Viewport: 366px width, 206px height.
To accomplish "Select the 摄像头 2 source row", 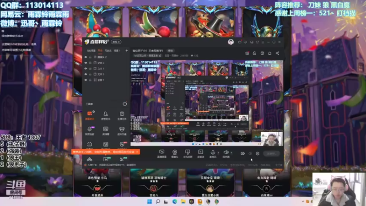I will 106,57.
